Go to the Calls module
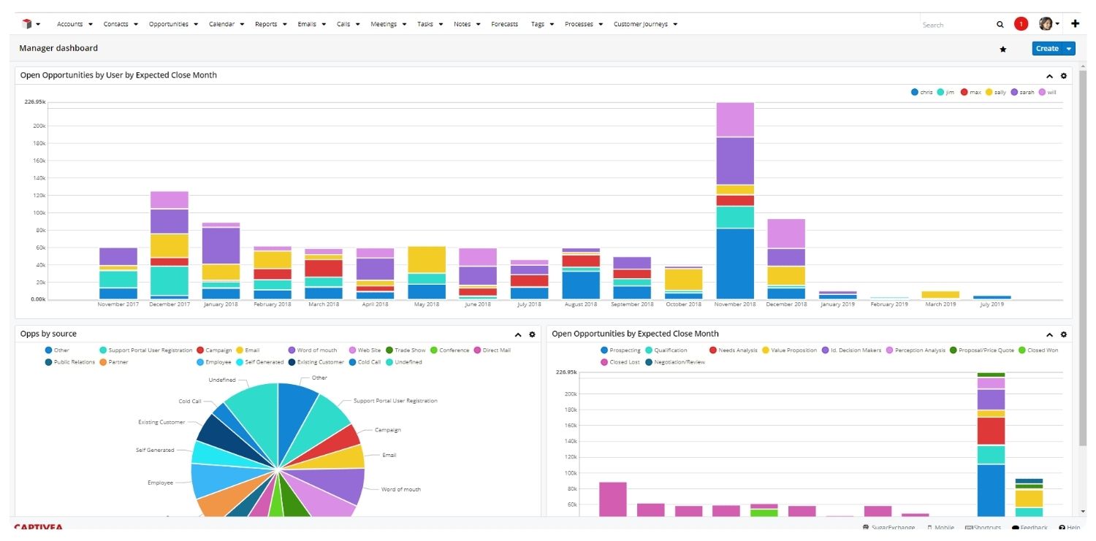 click(343, 24)
